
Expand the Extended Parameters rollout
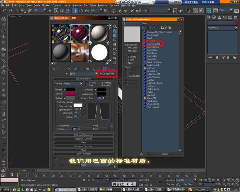coord(84,135)
